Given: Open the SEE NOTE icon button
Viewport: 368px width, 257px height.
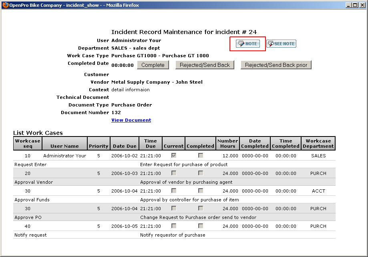Looking at the screenshot, I should pos(281,44).
